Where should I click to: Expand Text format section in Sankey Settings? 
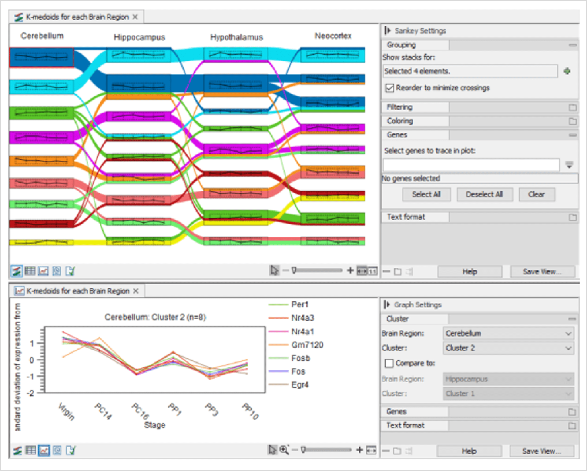tap(573, 217)
